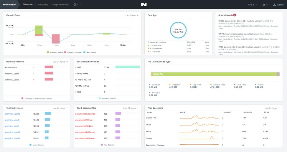Click the 10-Nov green capacity bar

[x=39, y=30]
